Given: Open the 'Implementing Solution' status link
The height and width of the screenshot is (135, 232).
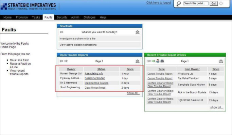Looking at the screenshot, I should pos(96,83).
